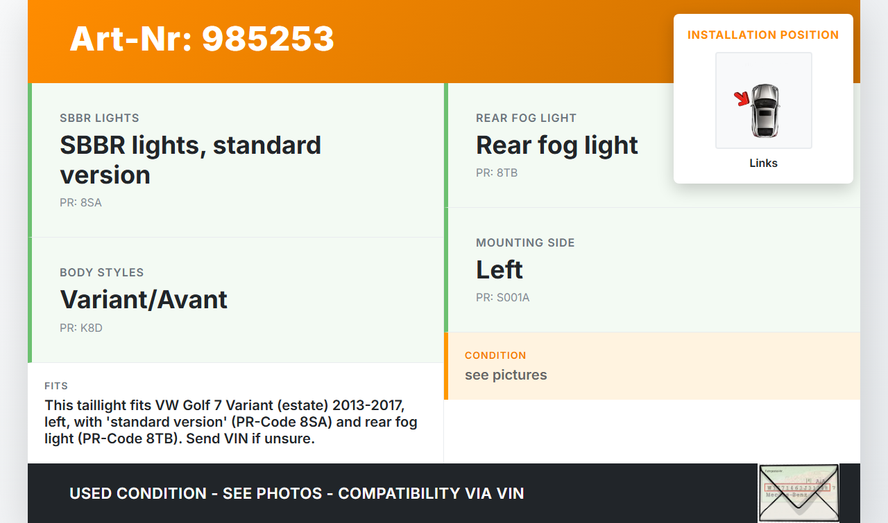Viewport: 888px width, 523px height.
Task: Click the 'Body Styles' section label
Action: point(101,272)
